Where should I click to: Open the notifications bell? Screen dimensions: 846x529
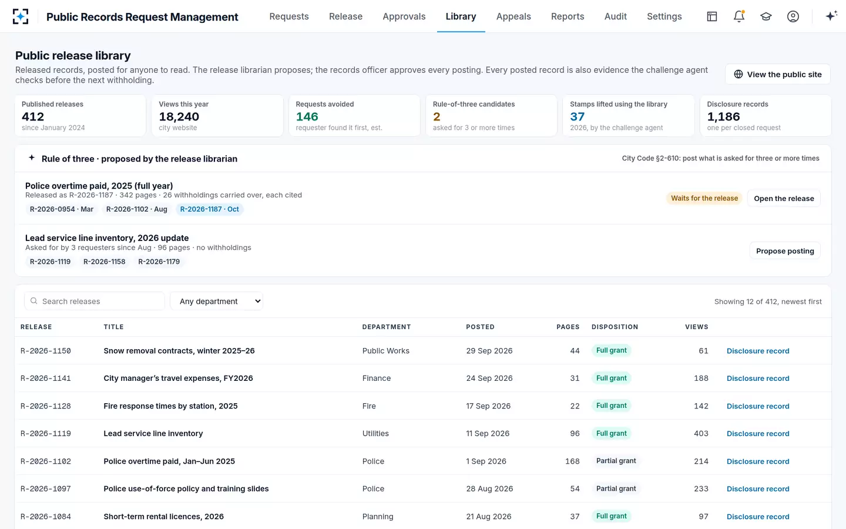(739, 16)
